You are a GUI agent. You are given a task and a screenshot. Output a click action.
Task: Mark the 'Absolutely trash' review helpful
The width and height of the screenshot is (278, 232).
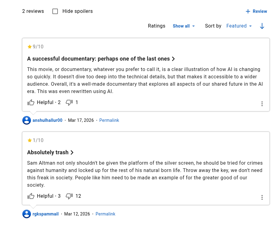coord(31,196)
